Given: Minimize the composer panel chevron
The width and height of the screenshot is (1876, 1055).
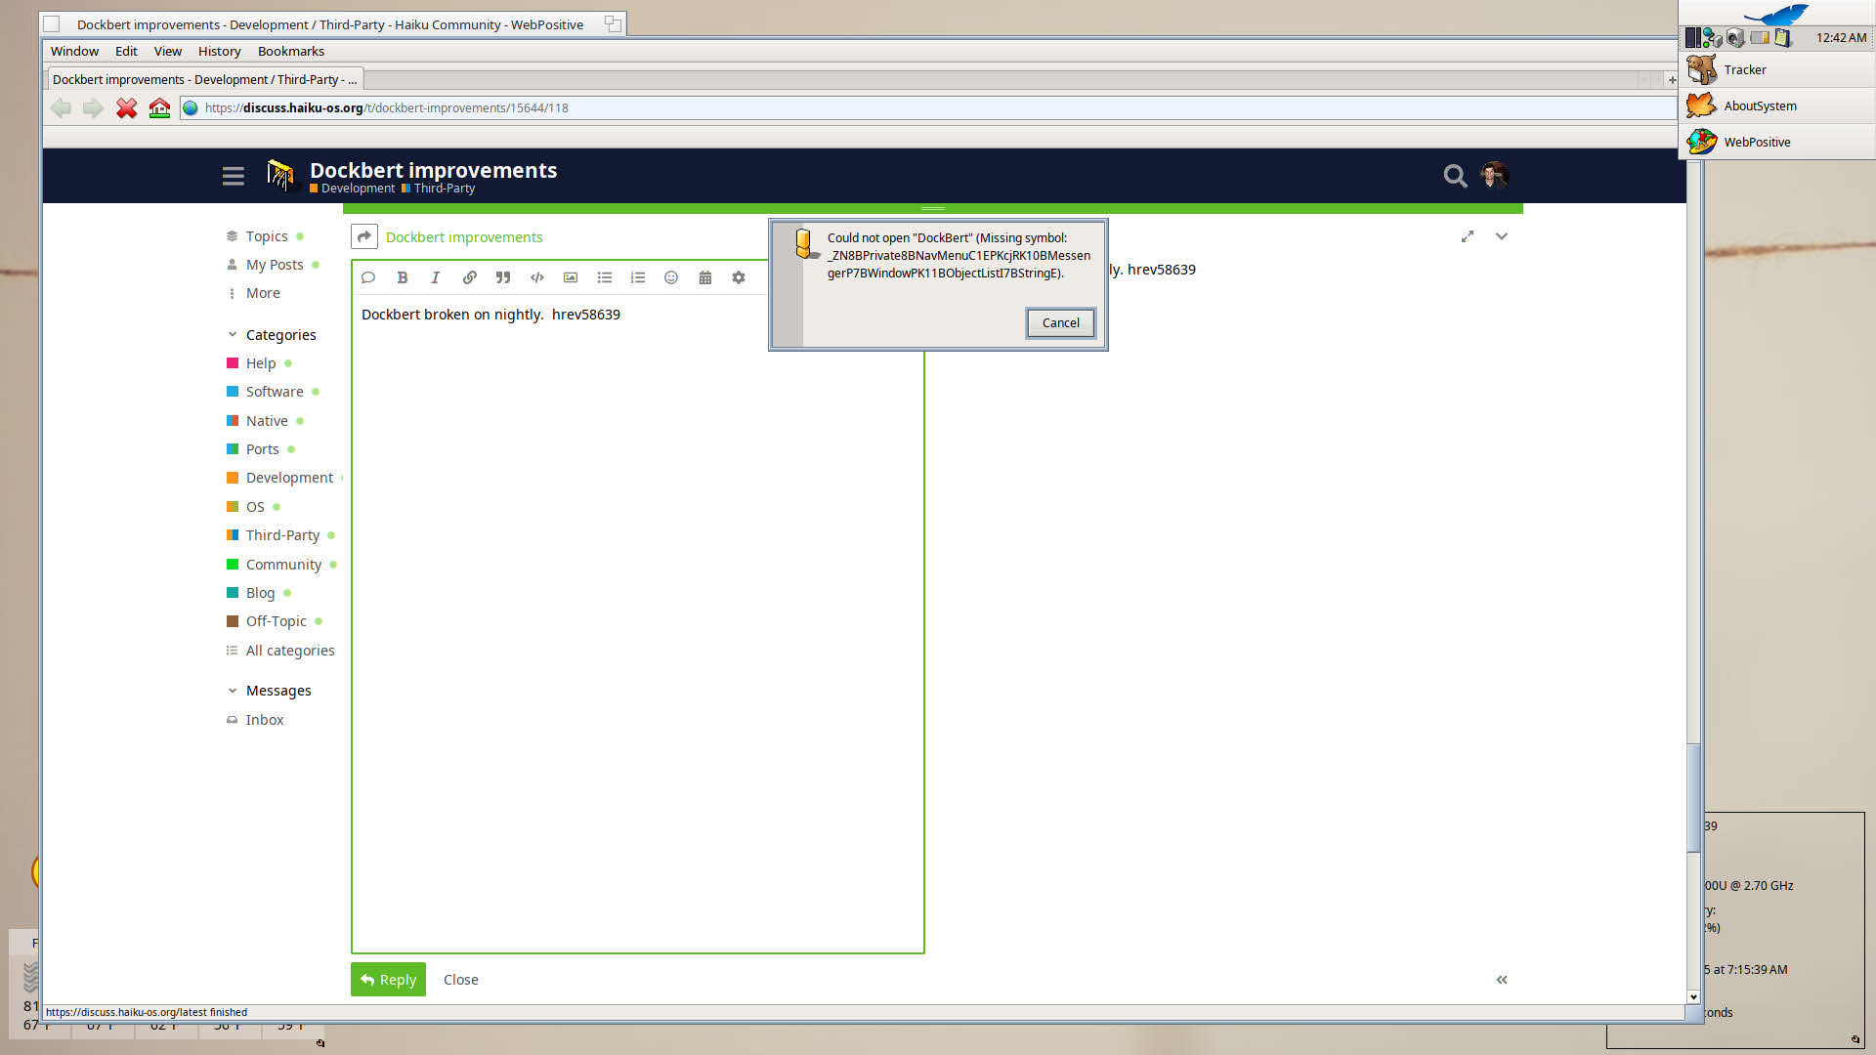Looking at the screenshot, I should click(1502, 236).
